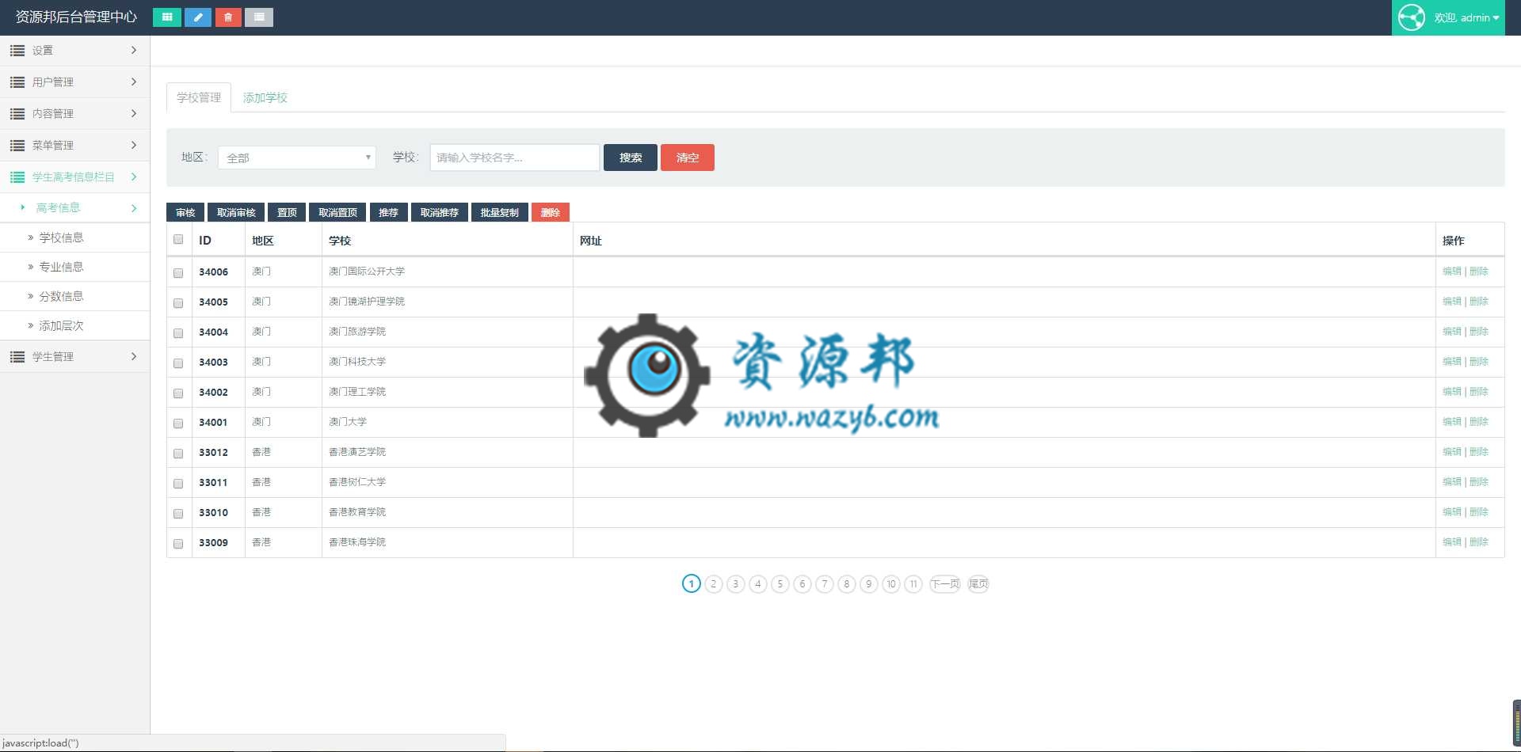Click ID cell 33011
The width and height of the screenshot is (1521, 752).
[213, 483]
